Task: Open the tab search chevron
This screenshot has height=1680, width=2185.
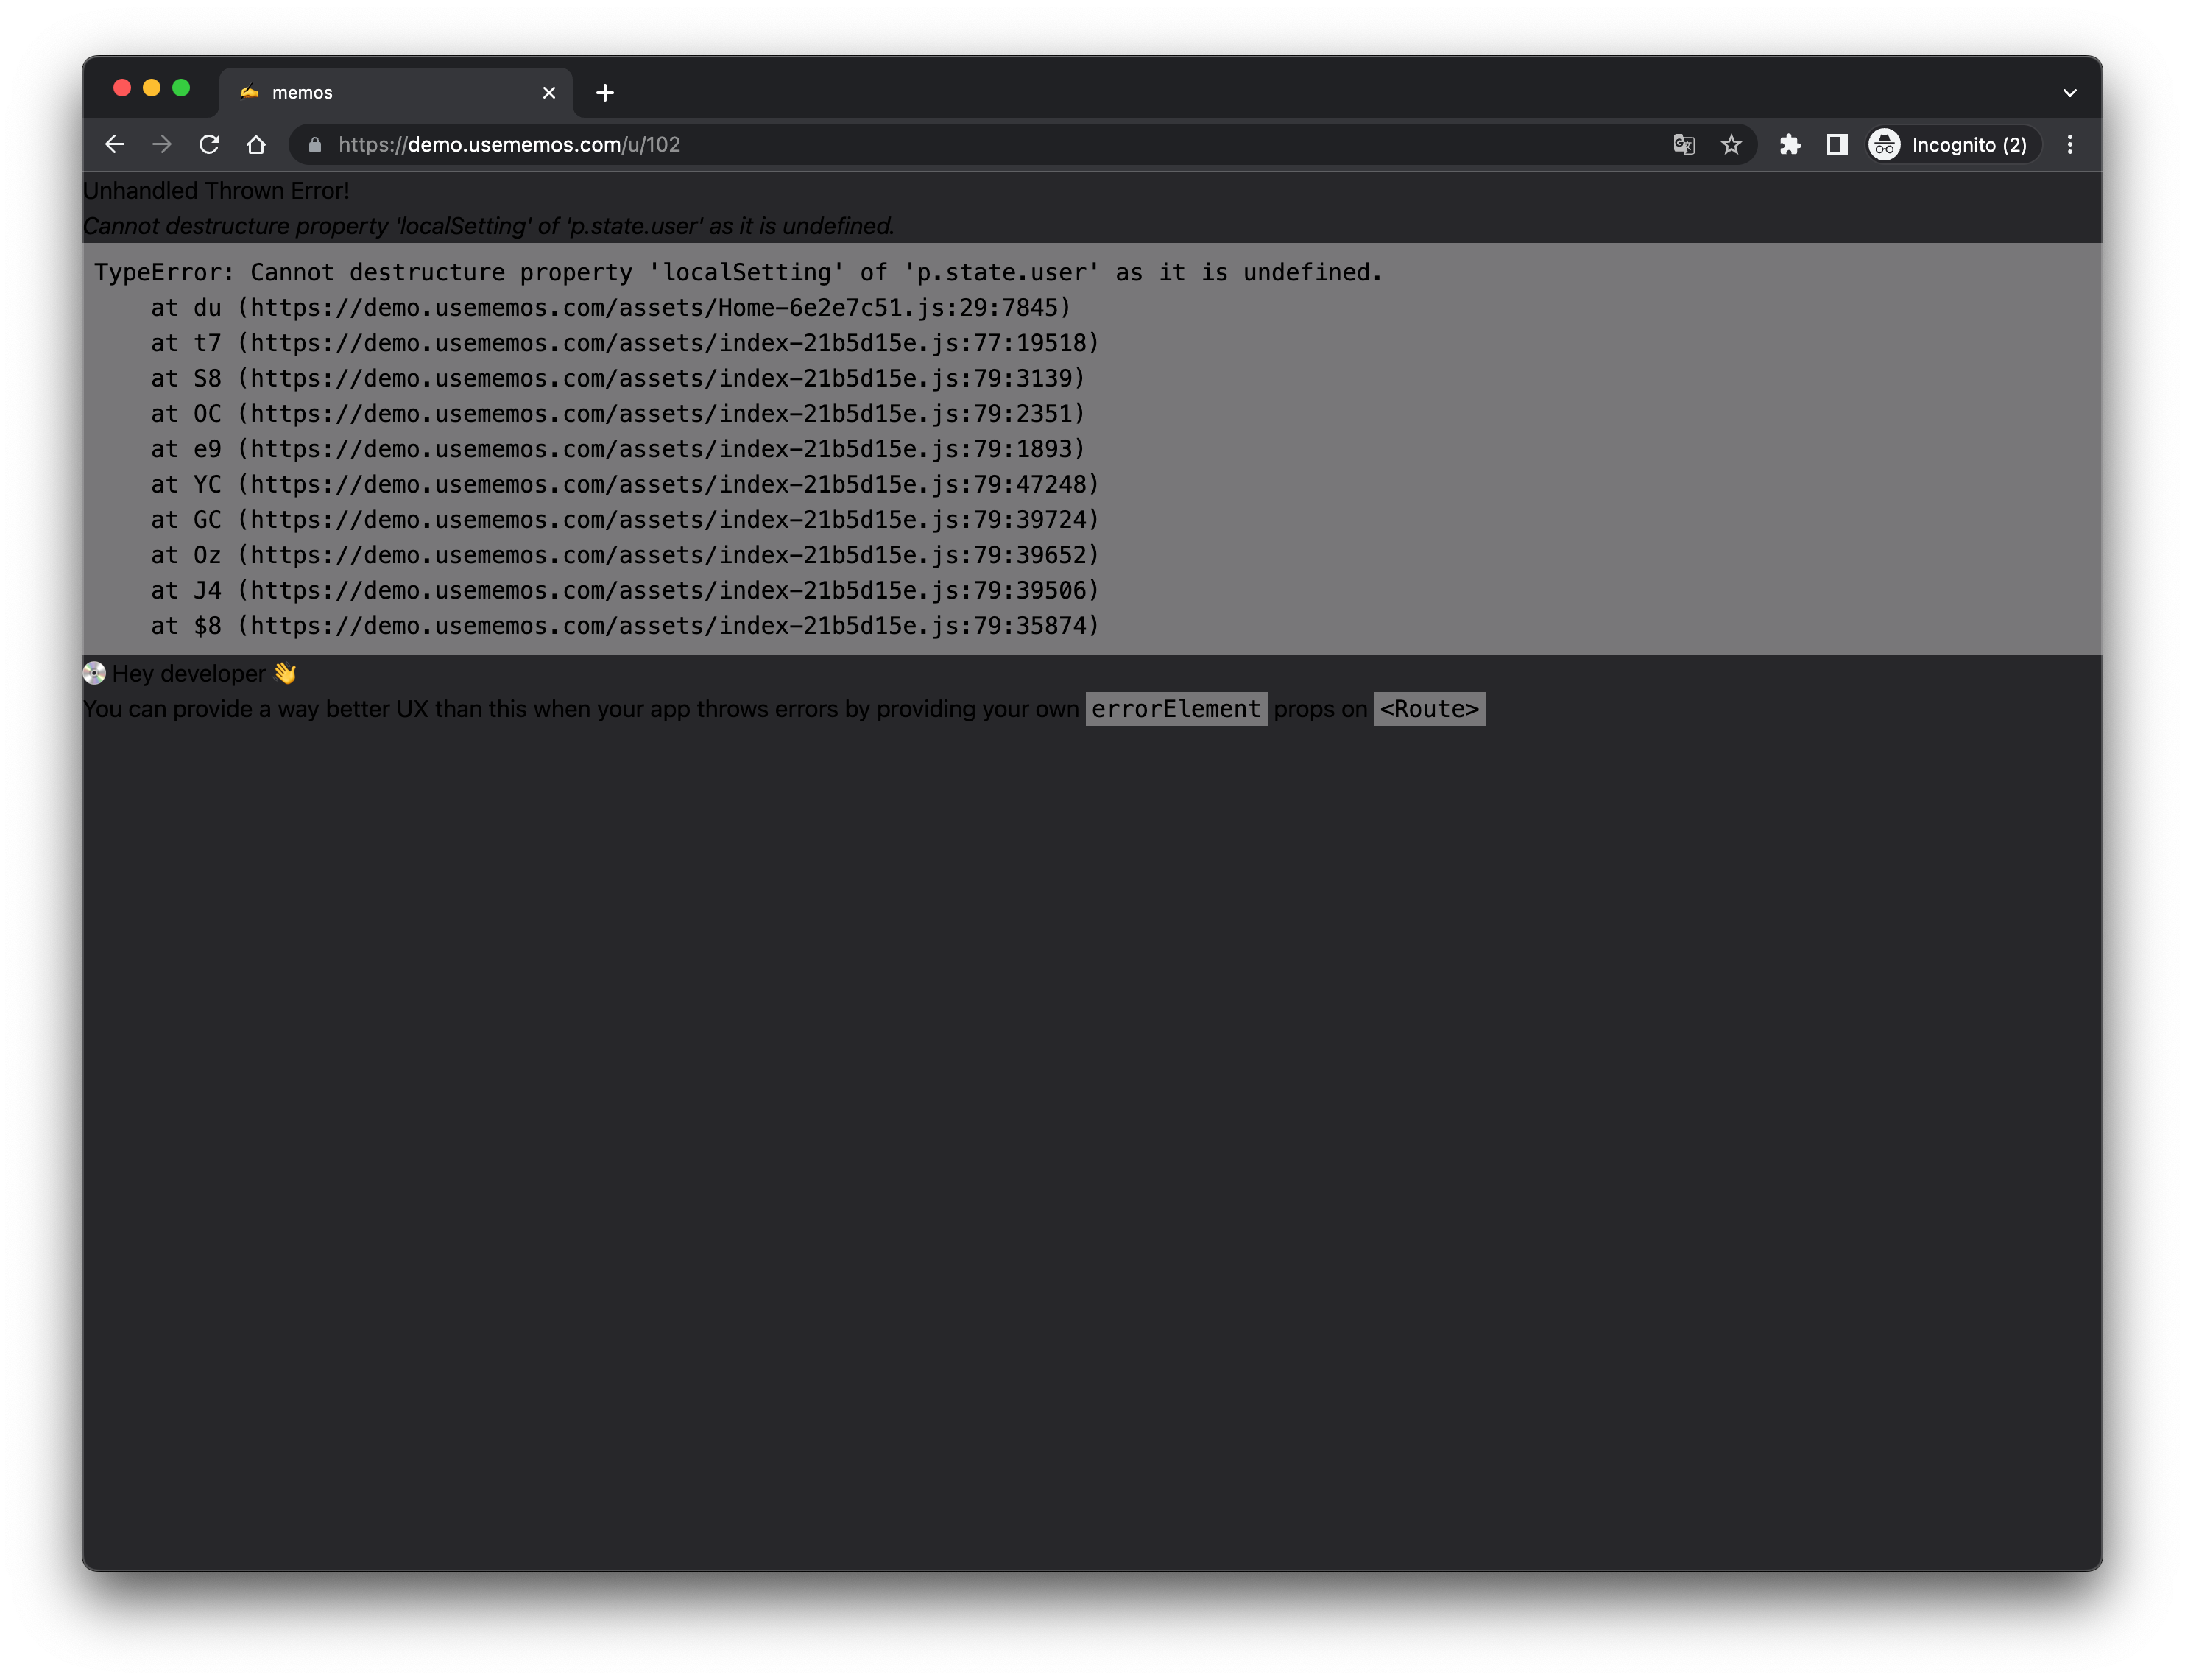Action: point(2070,92)
